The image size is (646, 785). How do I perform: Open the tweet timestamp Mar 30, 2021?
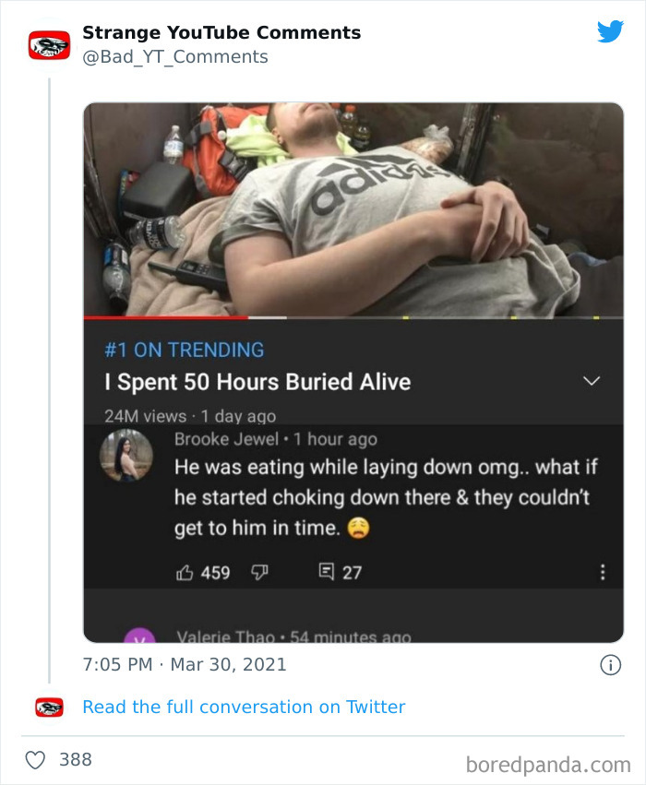point(185,664)
